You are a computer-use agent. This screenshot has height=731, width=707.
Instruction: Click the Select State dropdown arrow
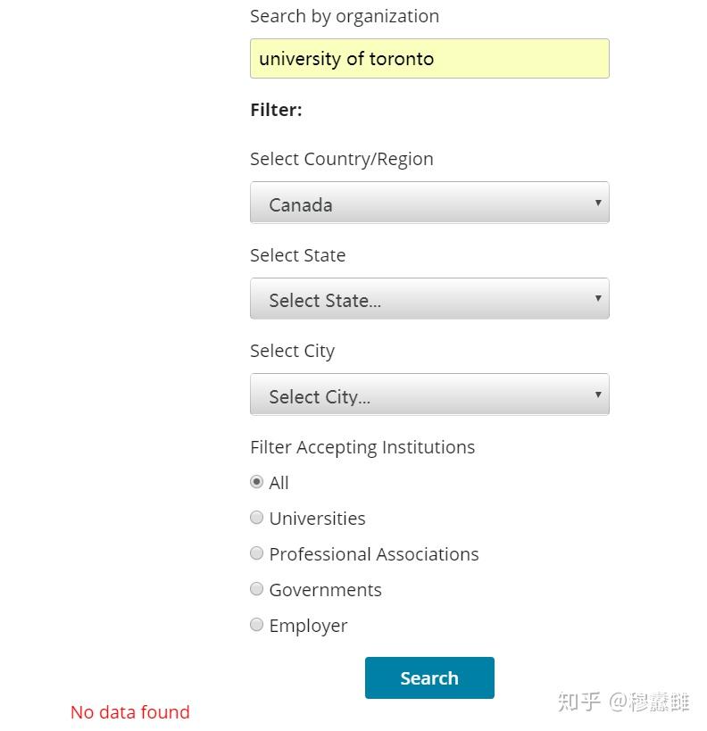[x=598, y=299]
